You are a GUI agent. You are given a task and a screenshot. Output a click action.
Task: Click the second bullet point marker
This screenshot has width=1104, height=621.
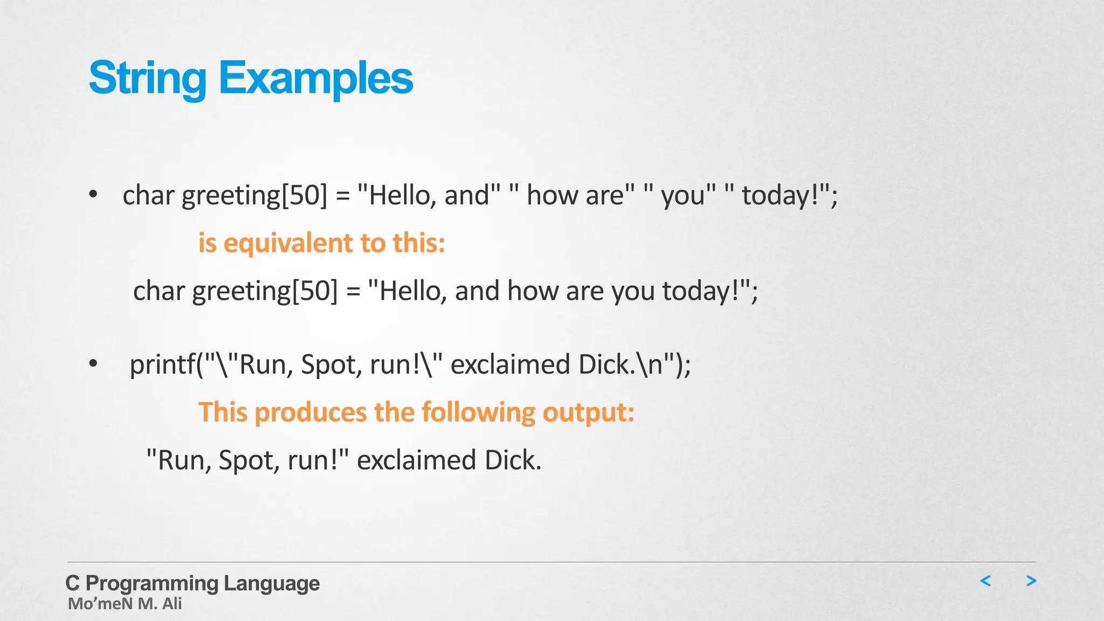pos(93,364)
